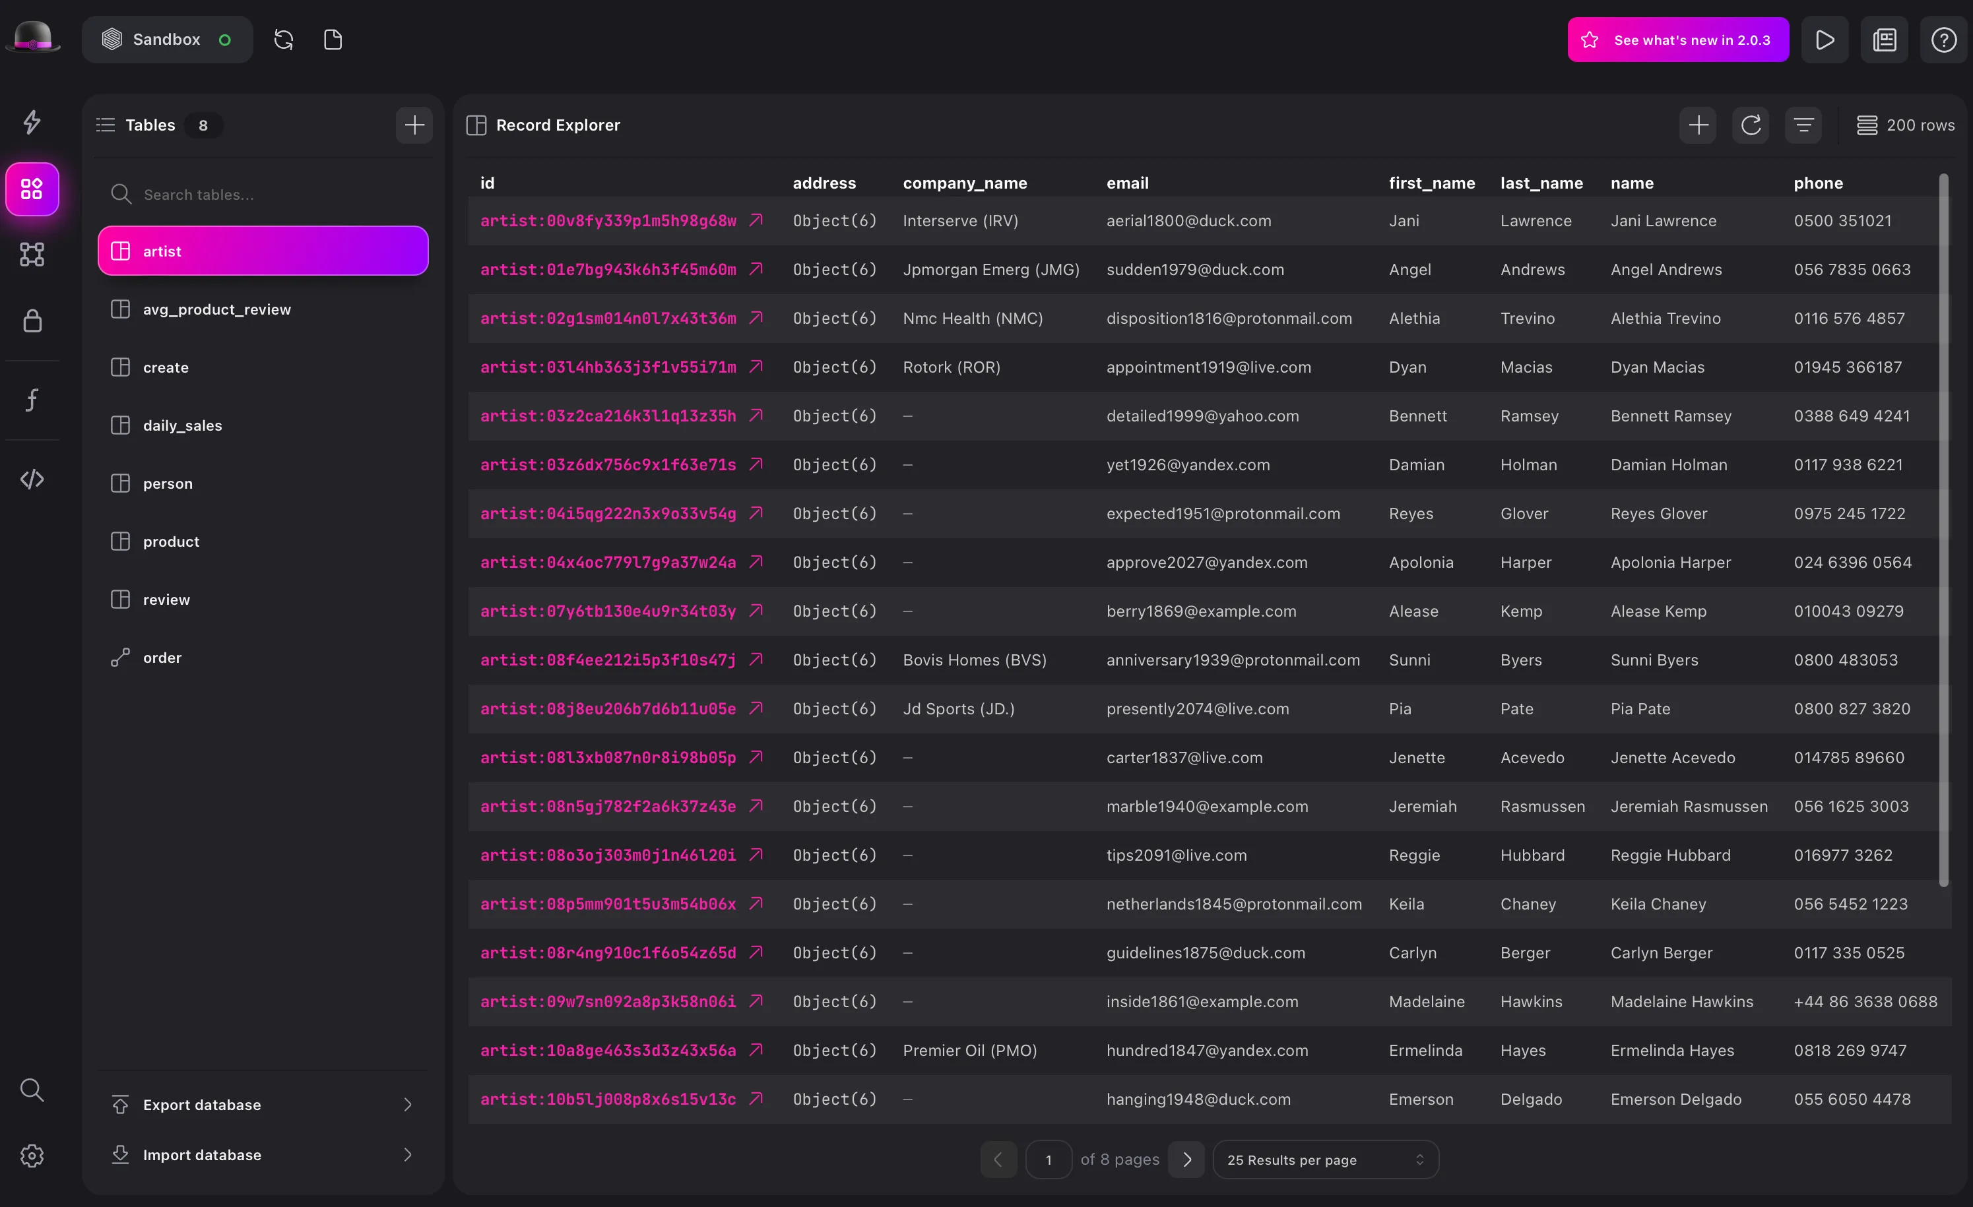
Task: Open record artist:08j8eu206b7d6b11u05e arrow icon
Action: point(756,708)
